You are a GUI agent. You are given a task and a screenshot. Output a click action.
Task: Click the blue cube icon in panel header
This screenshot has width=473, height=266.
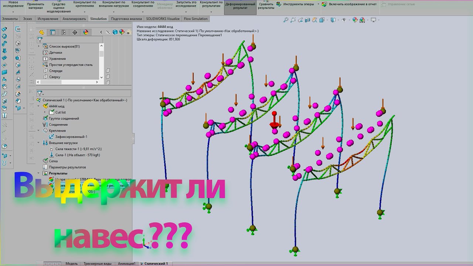point(115,32)
